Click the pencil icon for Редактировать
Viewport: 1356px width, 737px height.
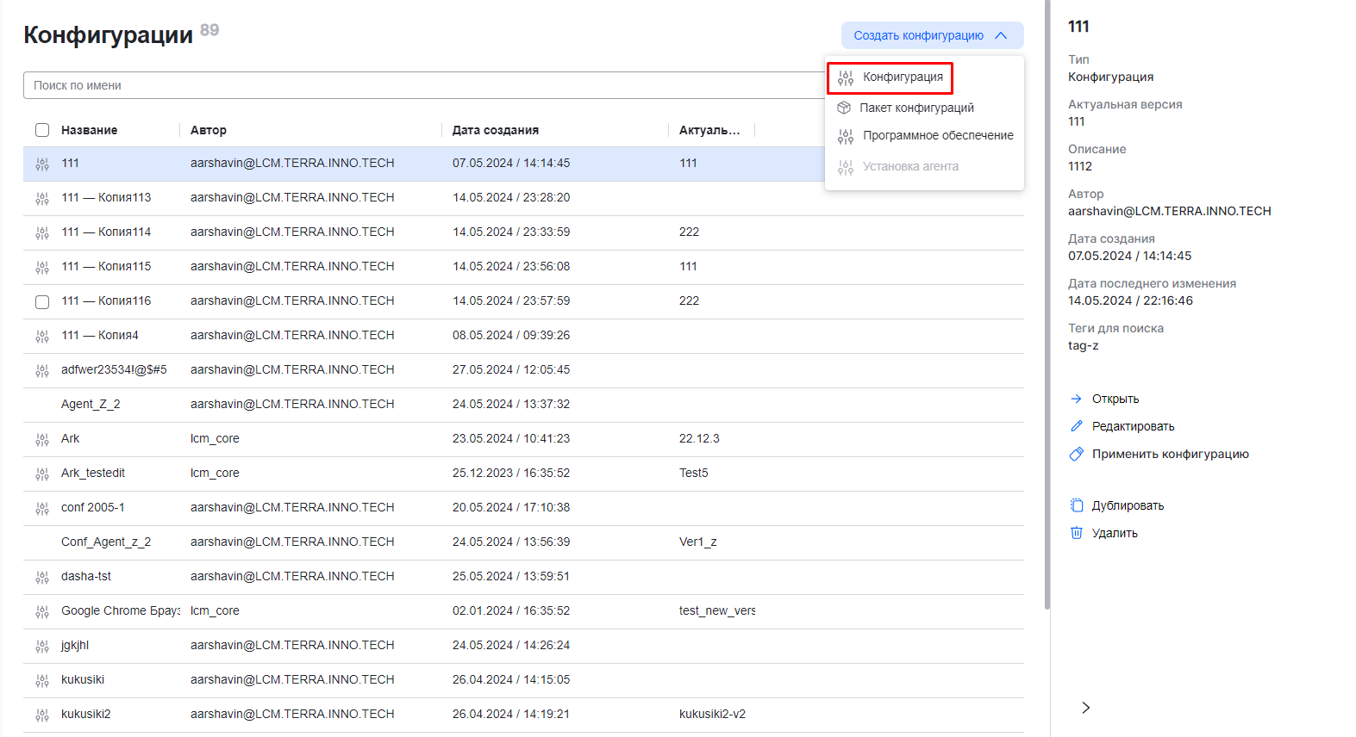tap(1076, 426)
